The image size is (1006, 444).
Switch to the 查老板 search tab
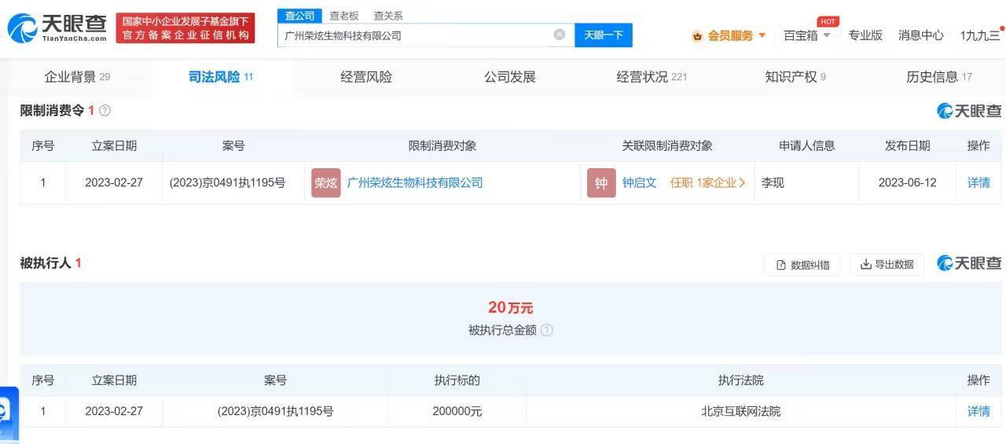click(x=343, y=16)
